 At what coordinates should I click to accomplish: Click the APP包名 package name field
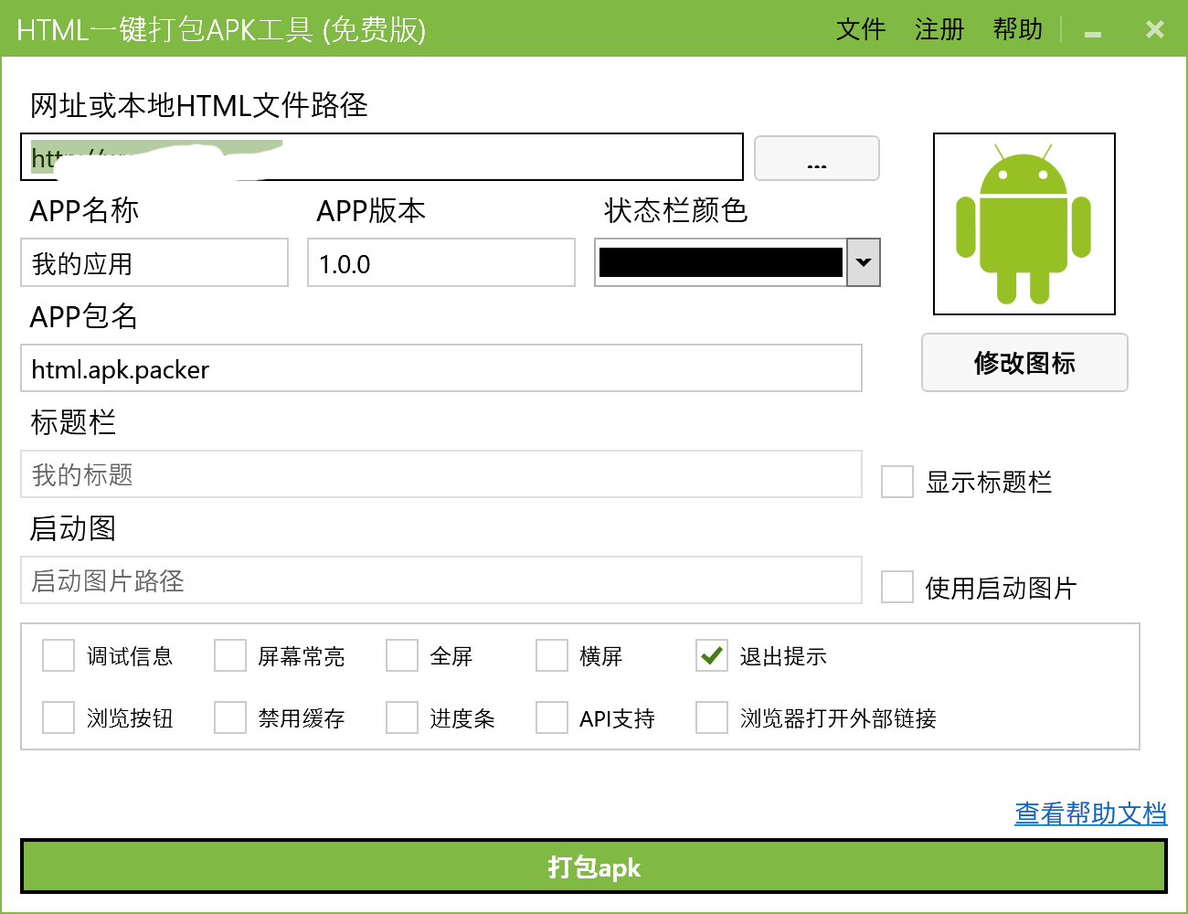pyautogui.click(x=440, y=368)
